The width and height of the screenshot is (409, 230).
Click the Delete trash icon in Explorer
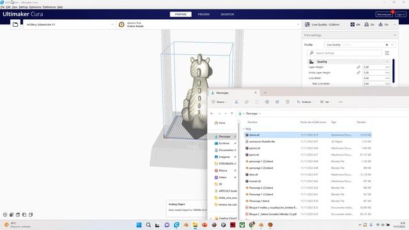[288, 102]
